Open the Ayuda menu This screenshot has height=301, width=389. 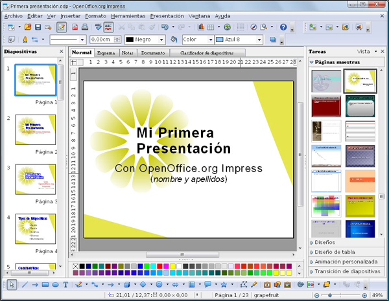(222, 16)
